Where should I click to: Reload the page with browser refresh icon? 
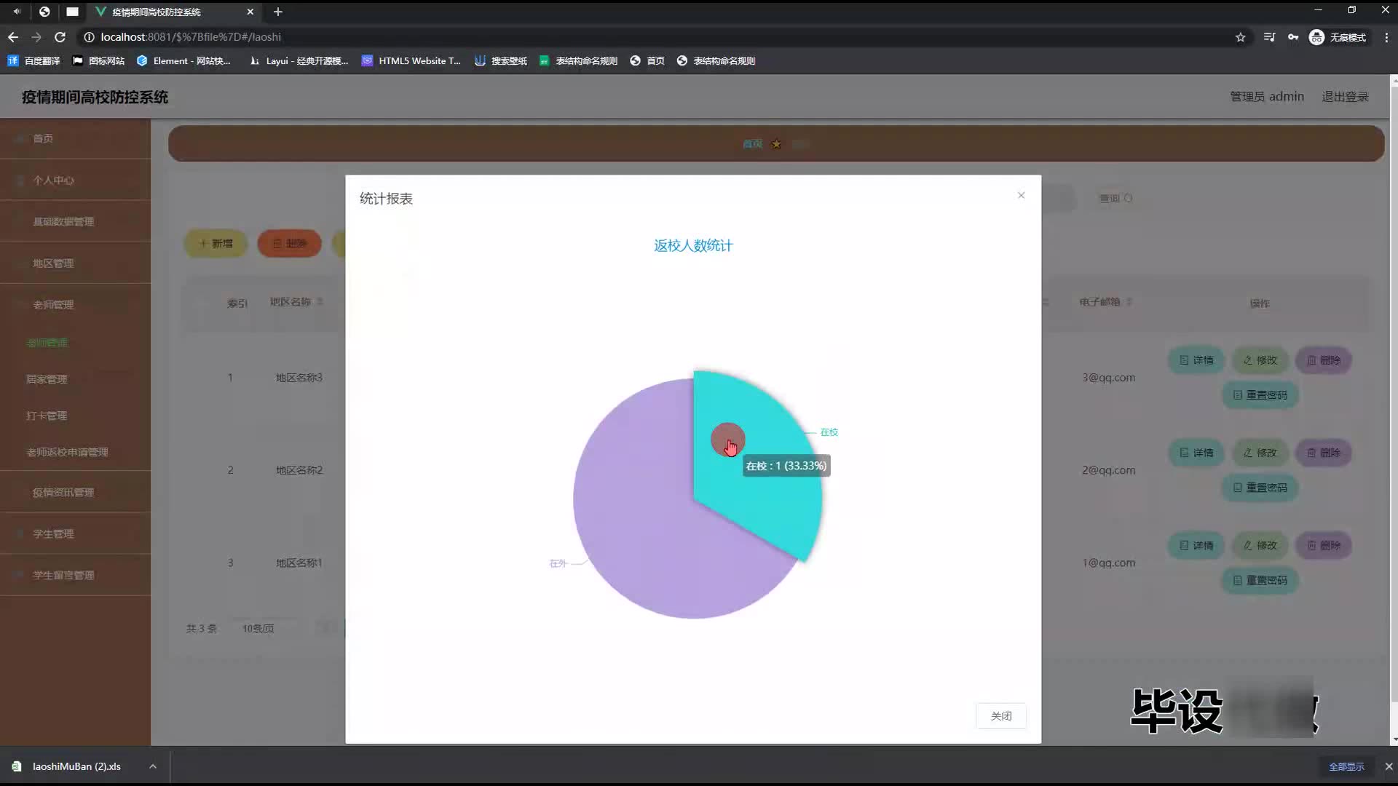coord(60,37)
